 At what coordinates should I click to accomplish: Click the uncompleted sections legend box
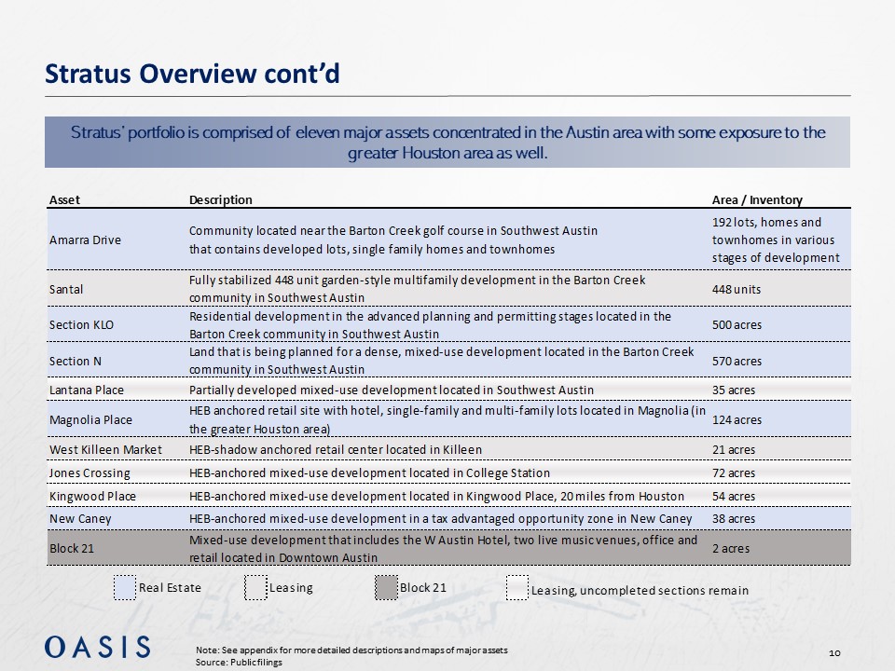tap(516, 589)
